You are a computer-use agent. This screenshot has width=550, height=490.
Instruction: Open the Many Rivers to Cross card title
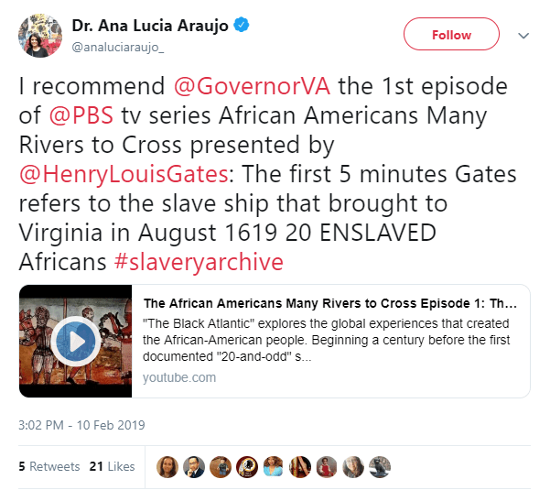(x=330, y=303)
